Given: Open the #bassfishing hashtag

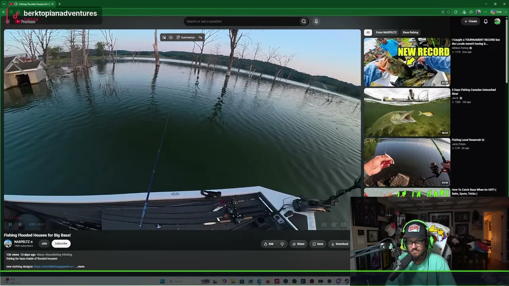Looking at the screenshot, I should pyautogui.click(x=53, y=255).
